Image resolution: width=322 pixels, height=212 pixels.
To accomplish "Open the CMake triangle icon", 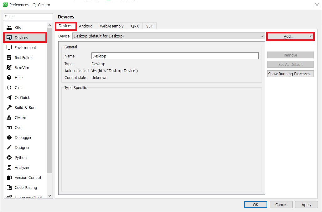I will tap(9, 117).
